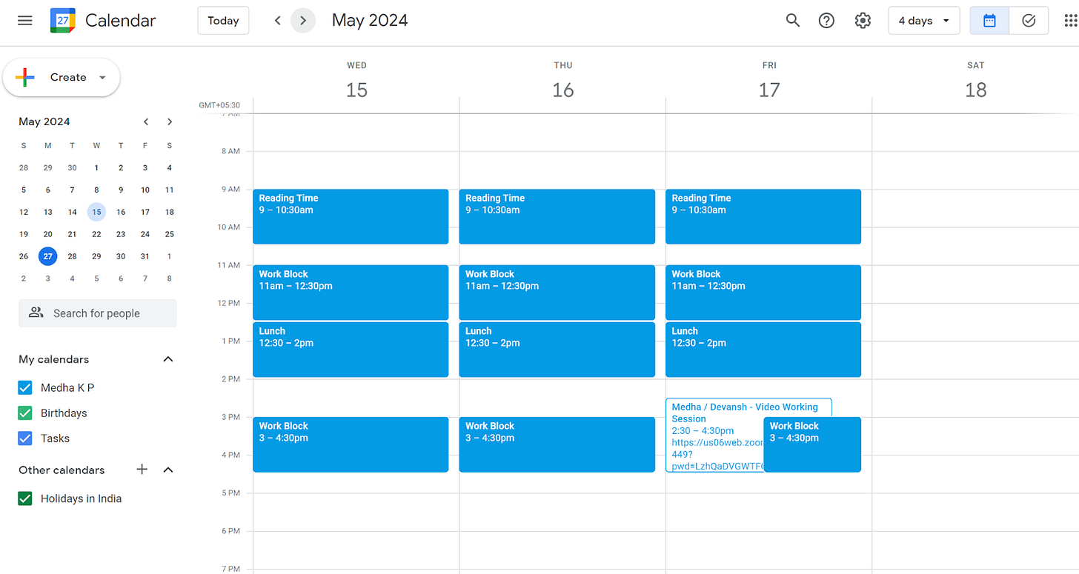Open Wednesday Lunch event
1079x574 pixels.
click(351, 350)
